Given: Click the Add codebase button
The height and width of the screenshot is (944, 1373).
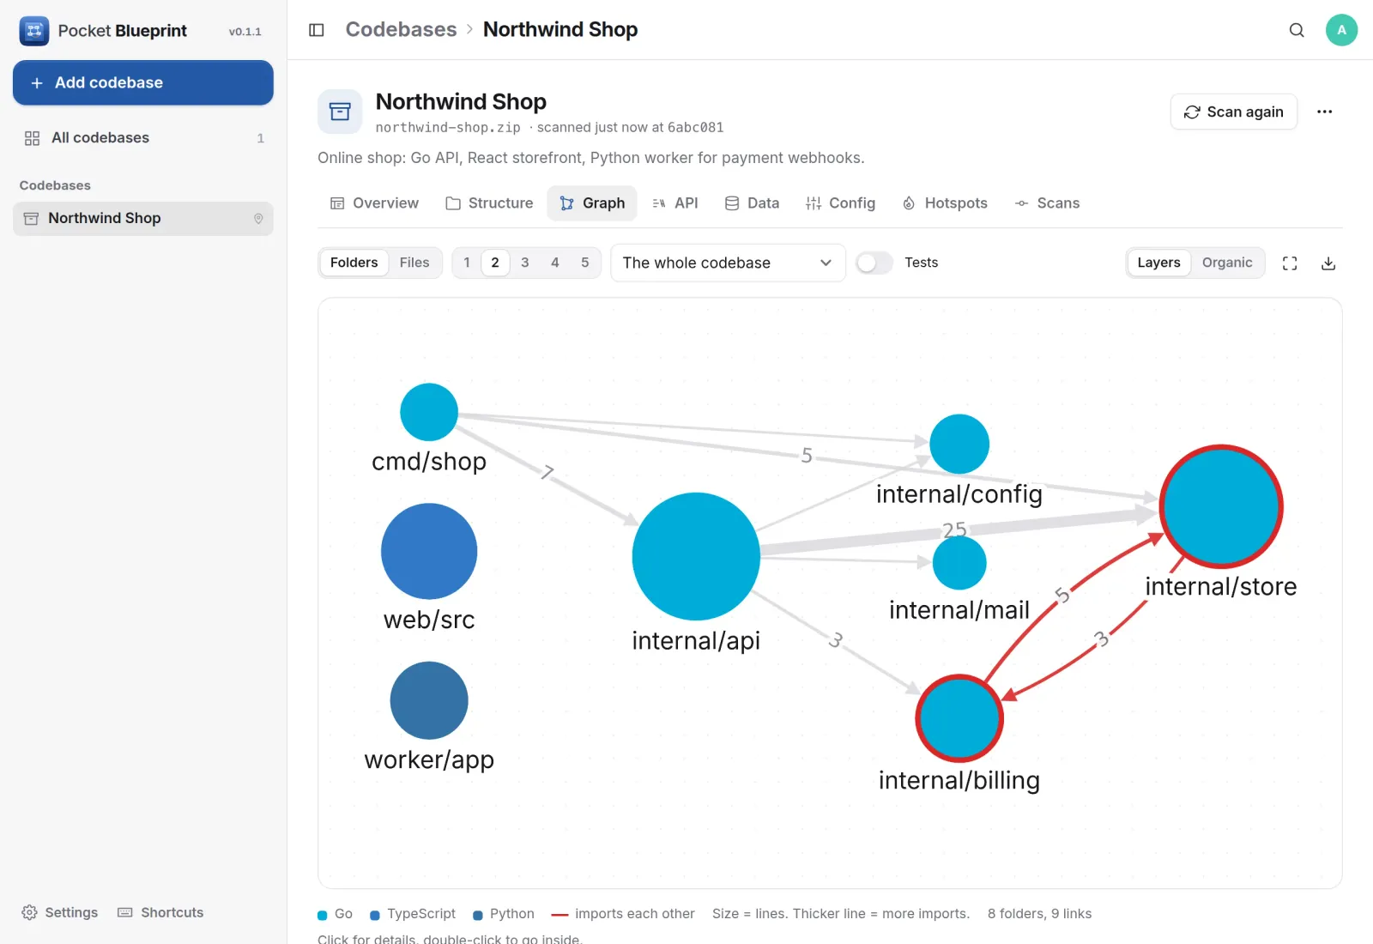Looking at the screenshot, I should point(143,82).
